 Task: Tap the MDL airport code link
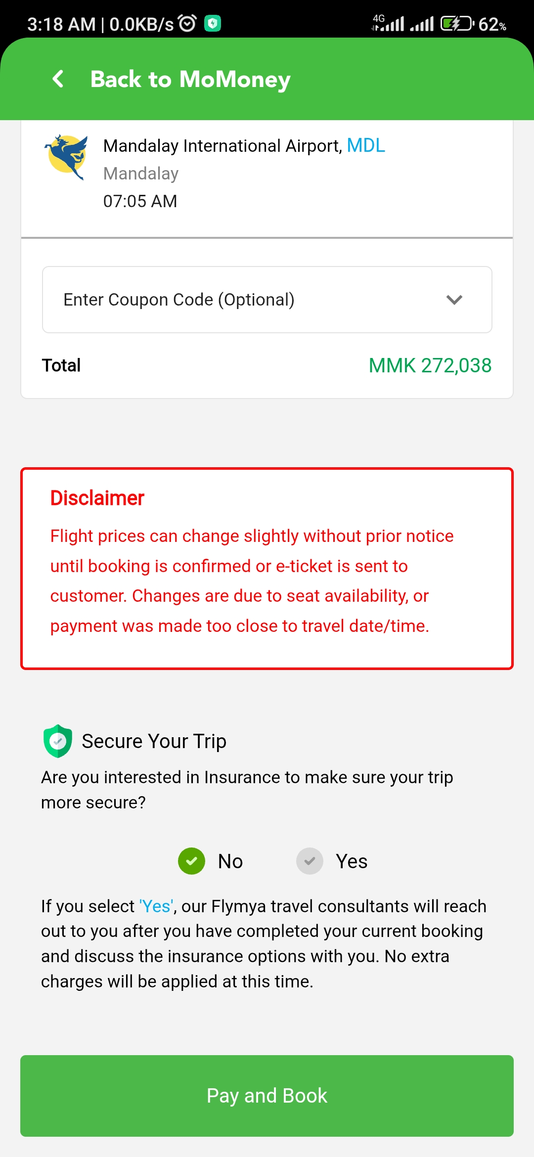point(366,145)
